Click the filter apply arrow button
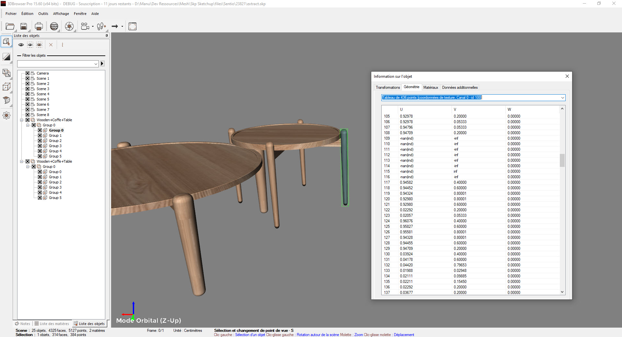The width and height of the screenshot is (622, 337). pyautogui.click(x=102, y=64)
